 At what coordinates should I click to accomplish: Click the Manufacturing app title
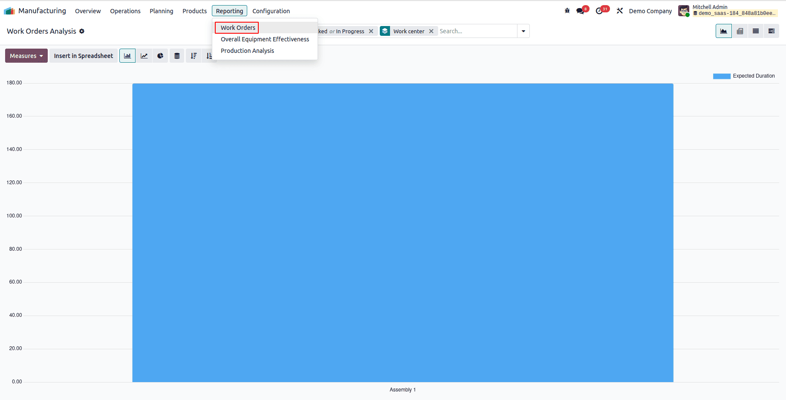click(x=42, y=11)
